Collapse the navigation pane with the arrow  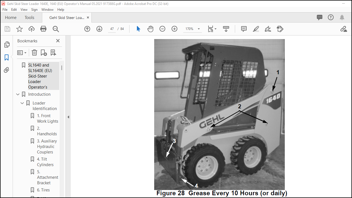pyautogui.click(x=68, y=117)
